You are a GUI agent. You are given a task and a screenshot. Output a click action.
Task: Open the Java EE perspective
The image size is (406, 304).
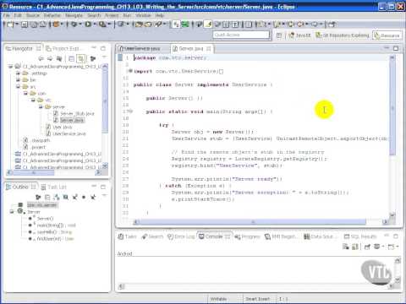click(299, 35)
